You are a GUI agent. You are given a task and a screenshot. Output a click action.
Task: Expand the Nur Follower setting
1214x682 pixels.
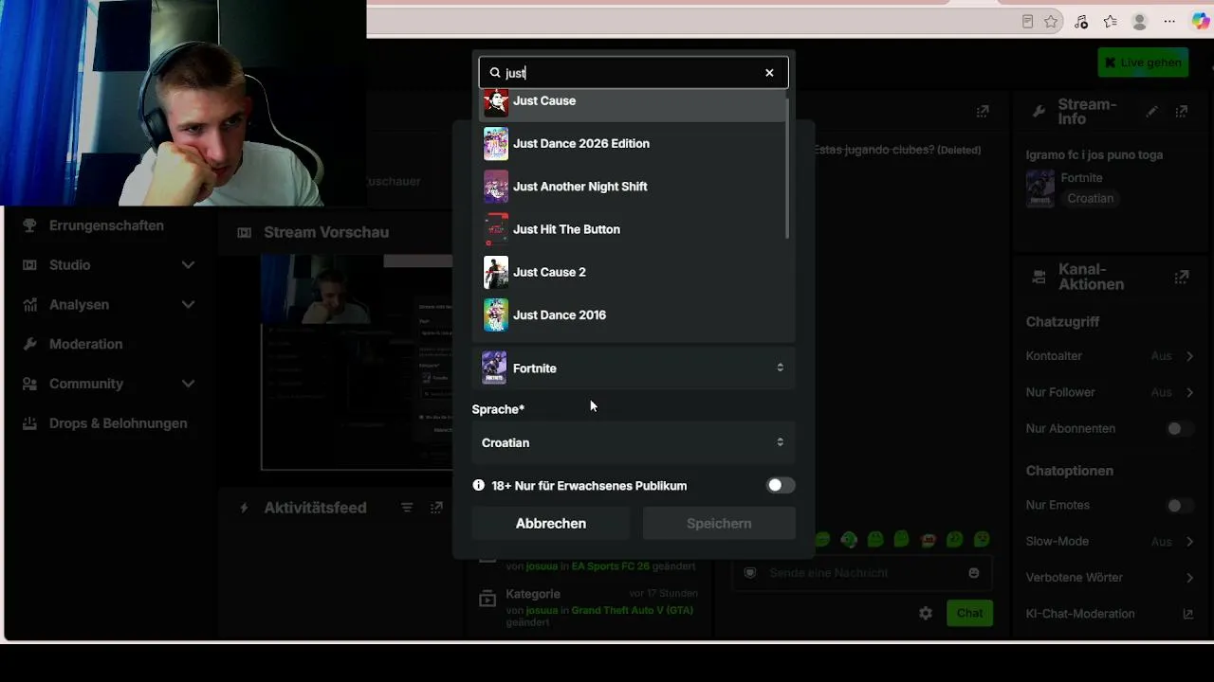(1189, 392)
